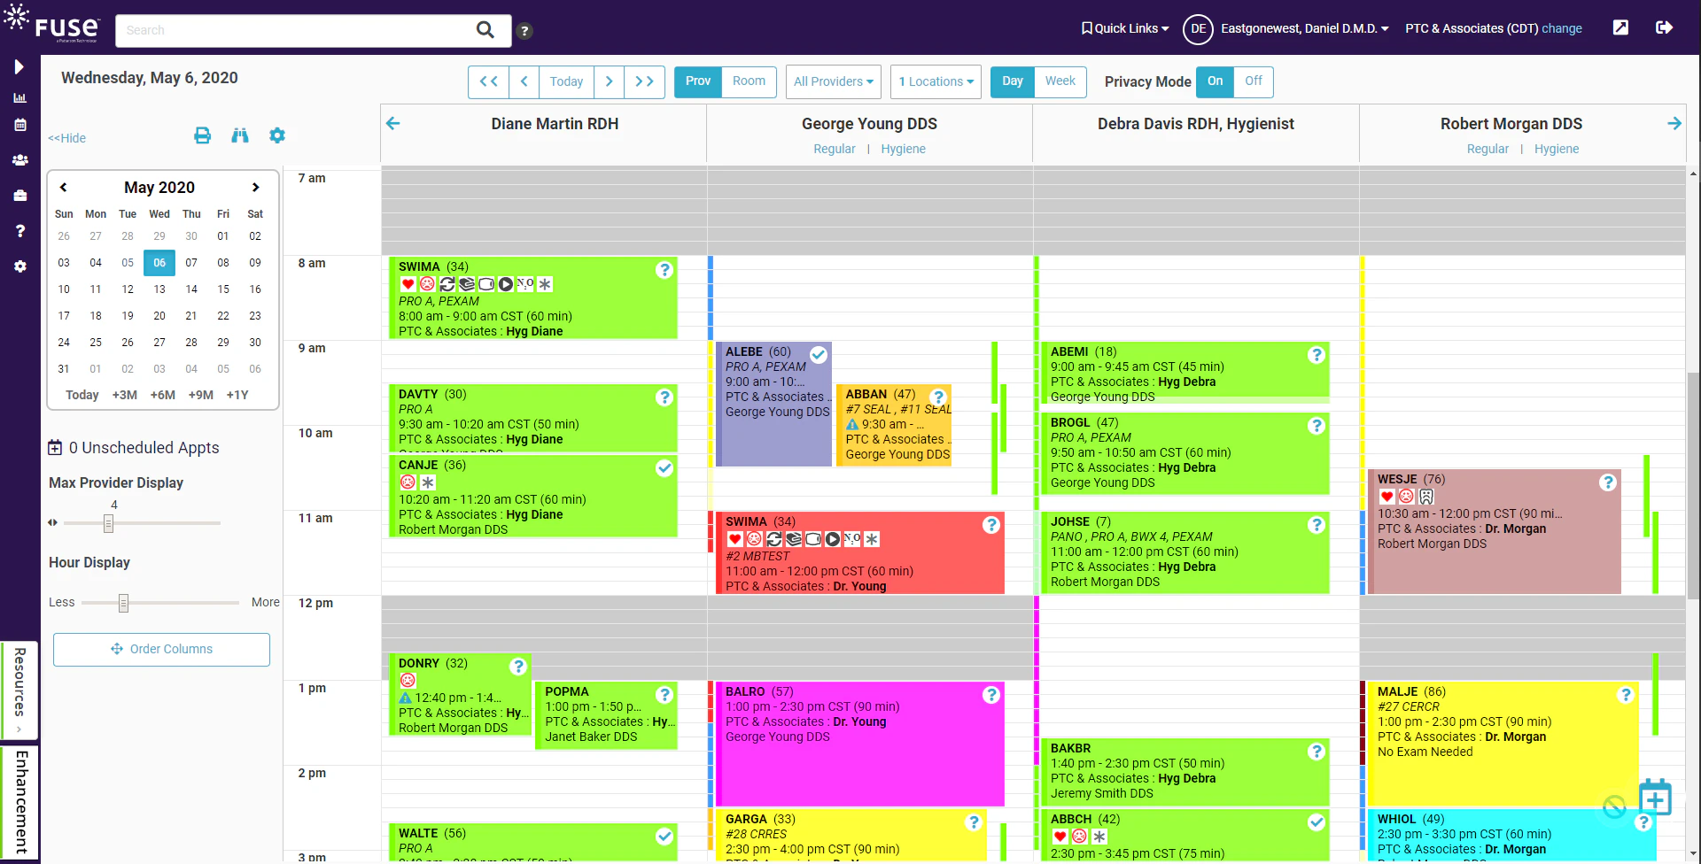The image size is (1701, 864).
Task: Click the Today navigation button
Action: click(566, 81)
